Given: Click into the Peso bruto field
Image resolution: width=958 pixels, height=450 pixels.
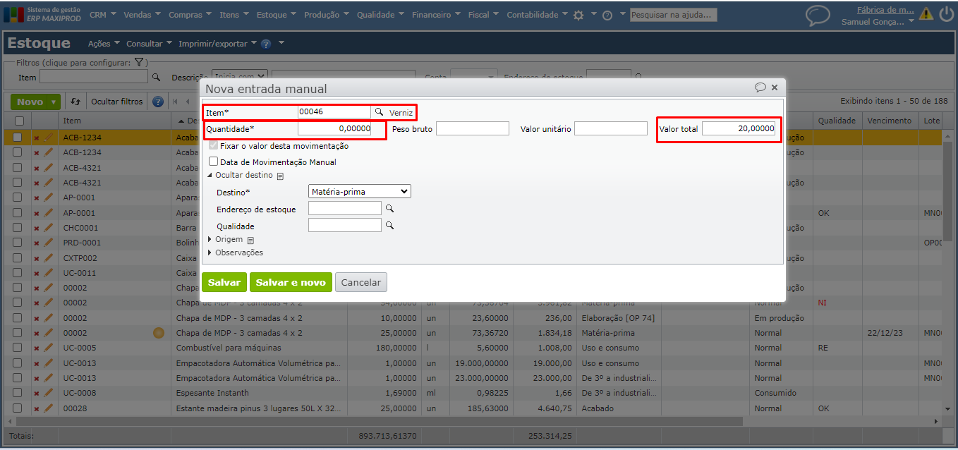Looking at the screenshot, I should [x=473, y=128].
